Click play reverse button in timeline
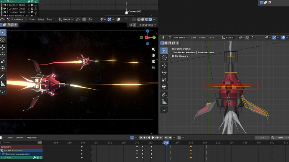Screen dimensions: 289x162 click(149, 138)
